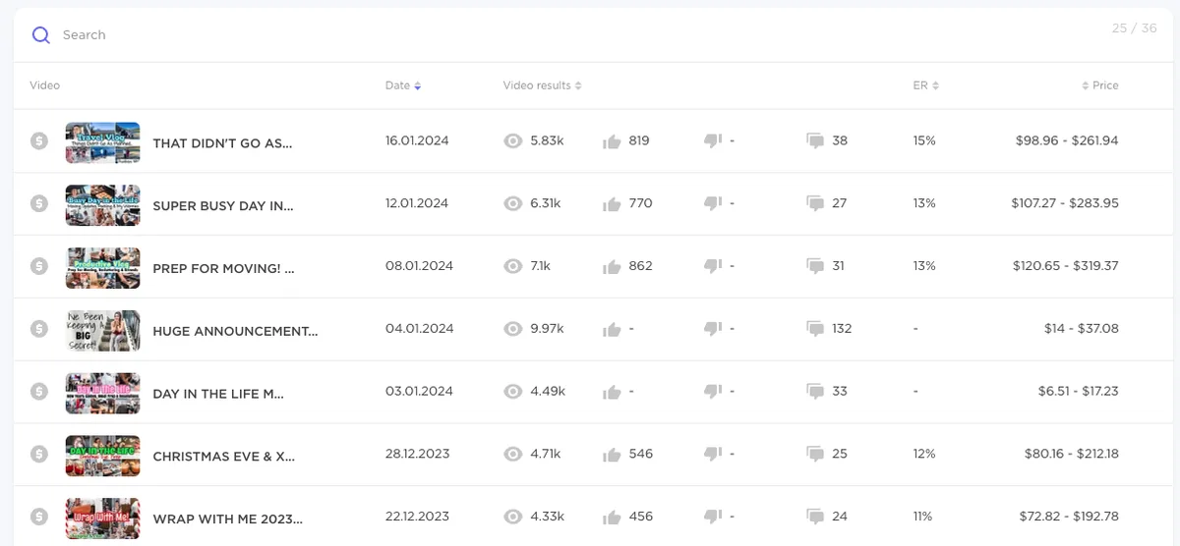Click views eye icon beside 4.33k
The image size is (1180, 546).
tap(512, 517)
